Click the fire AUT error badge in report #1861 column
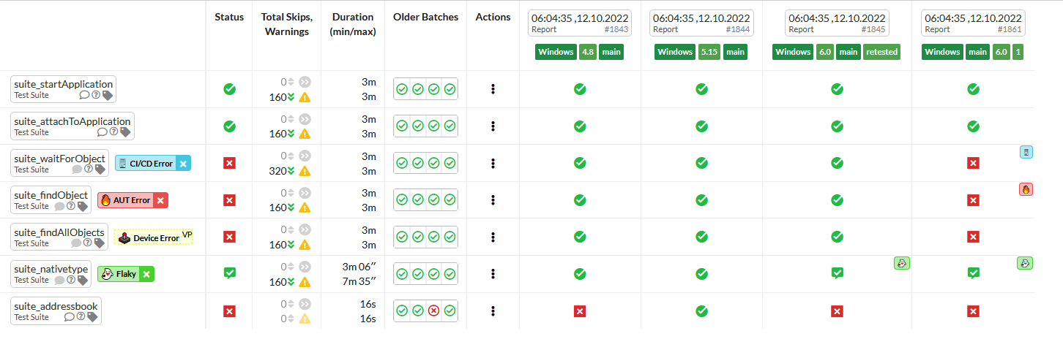 [x=1026, y=189]
